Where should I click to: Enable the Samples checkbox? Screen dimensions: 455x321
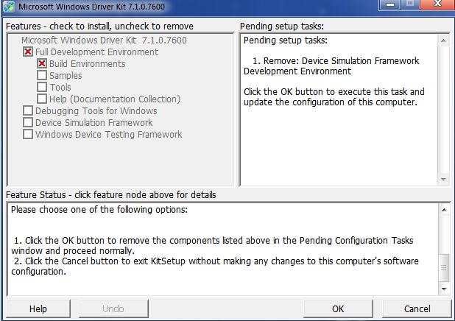tap(42, 76)
